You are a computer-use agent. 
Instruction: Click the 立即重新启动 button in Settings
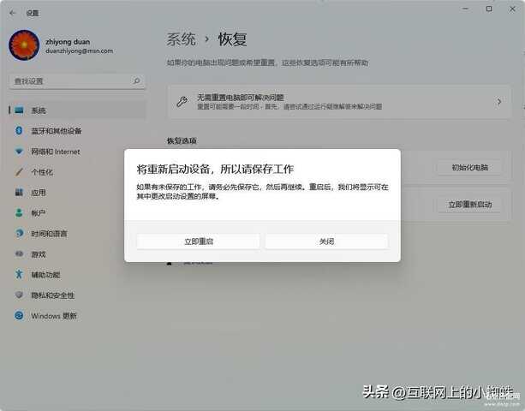tap(469, 205)
